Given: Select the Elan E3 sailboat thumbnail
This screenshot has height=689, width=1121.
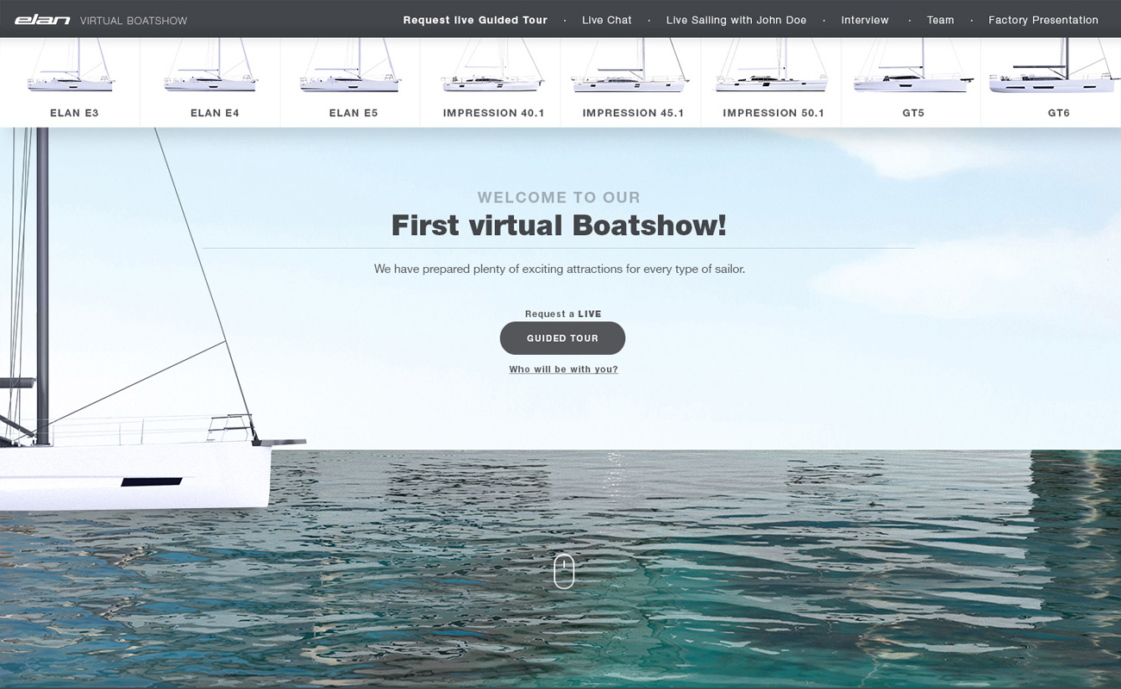Looking at the screenshot, I should [71, 66].
